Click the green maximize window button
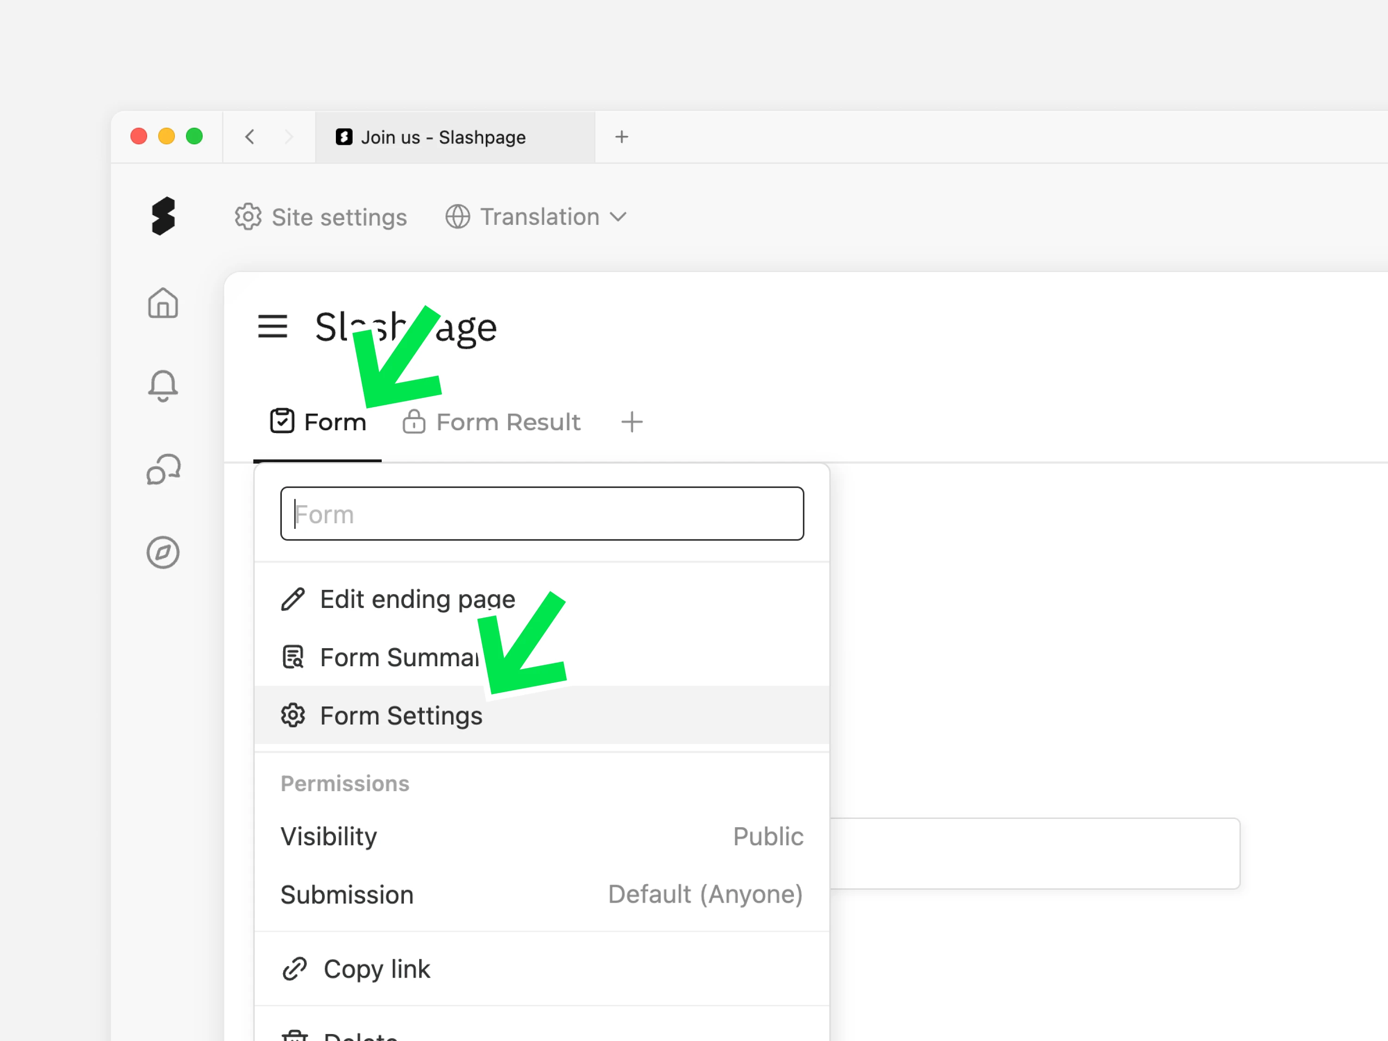The height and width of the screenshot is (1041, 1388). coord(194,136)
